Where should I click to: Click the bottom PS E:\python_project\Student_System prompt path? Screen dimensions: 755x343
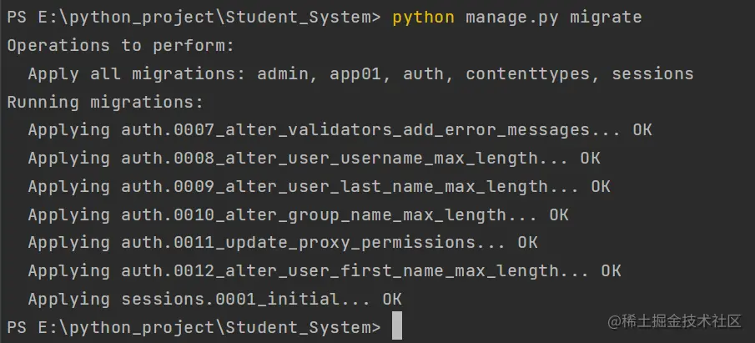click(x=193, y=326)
